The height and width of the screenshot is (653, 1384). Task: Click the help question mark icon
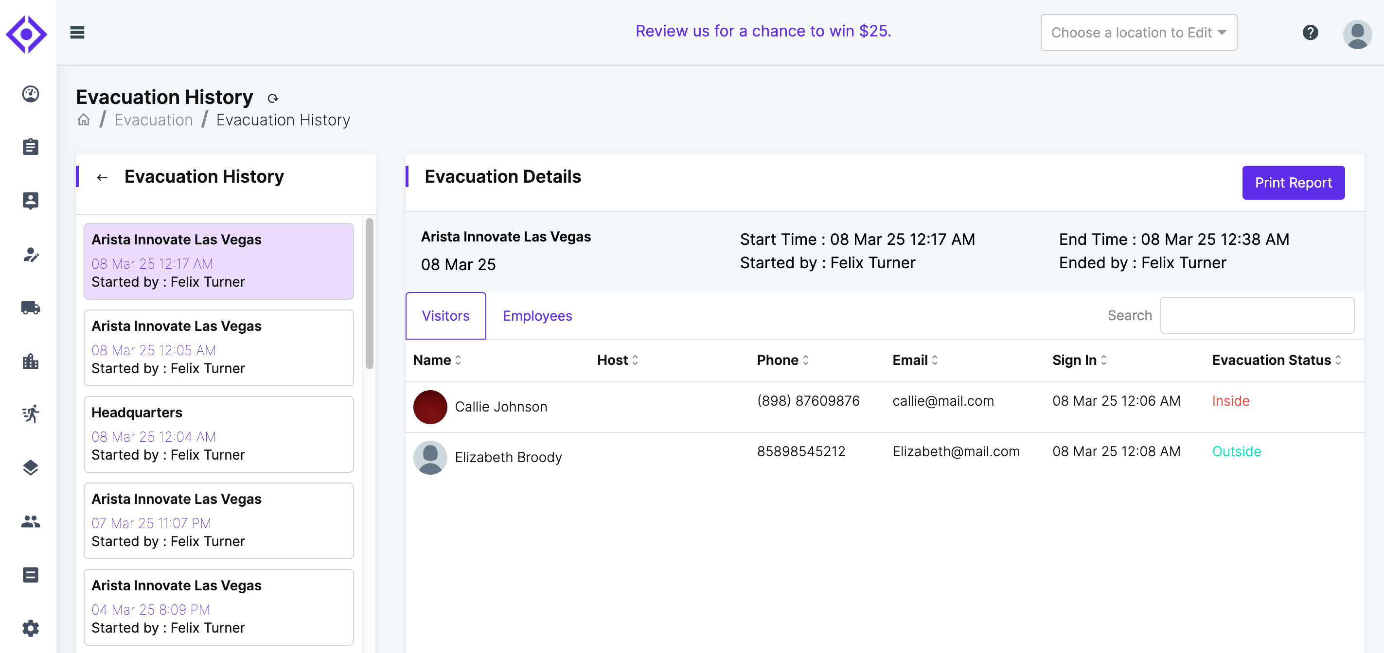coord(1310,32)
